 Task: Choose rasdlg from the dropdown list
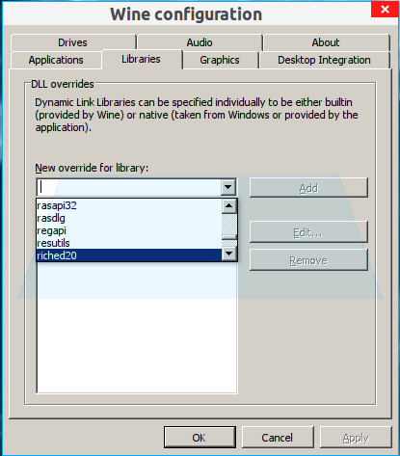(x=129, y=218)
